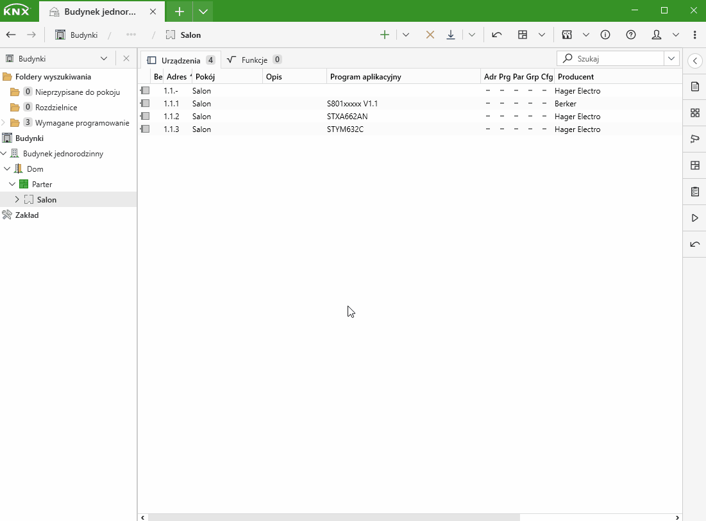Open the clipboard checklist panel in right sidebar
The image size is (706, 521).
694,192
